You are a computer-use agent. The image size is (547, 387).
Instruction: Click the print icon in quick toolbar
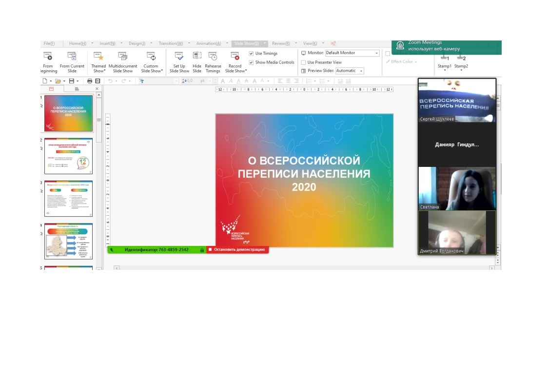pyautogui.click(x=90, y=81)
